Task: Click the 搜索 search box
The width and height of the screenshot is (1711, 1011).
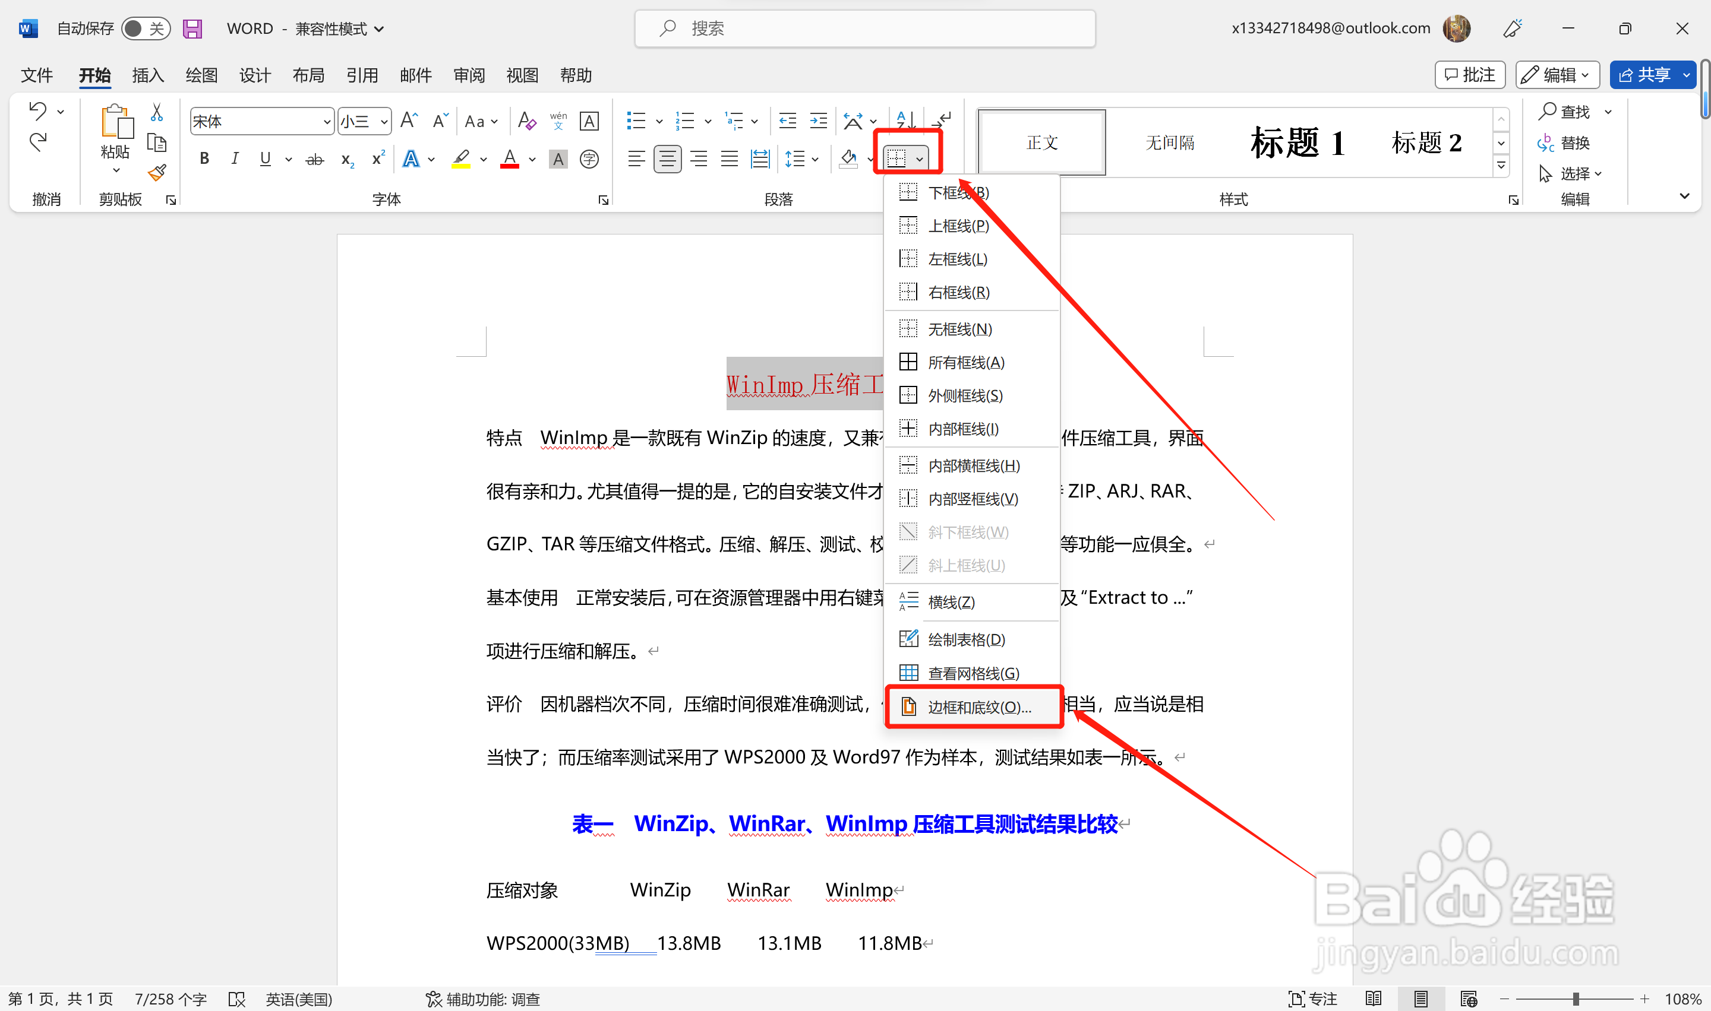Action: pos(864,28)
